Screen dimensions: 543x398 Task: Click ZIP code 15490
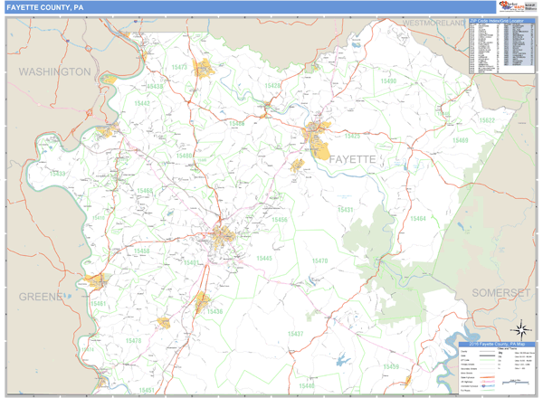coord(388,81)
